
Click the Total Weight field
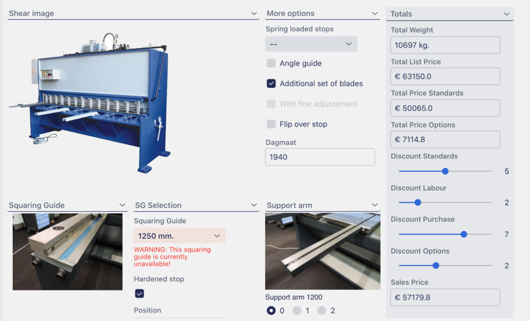[445, 45]
